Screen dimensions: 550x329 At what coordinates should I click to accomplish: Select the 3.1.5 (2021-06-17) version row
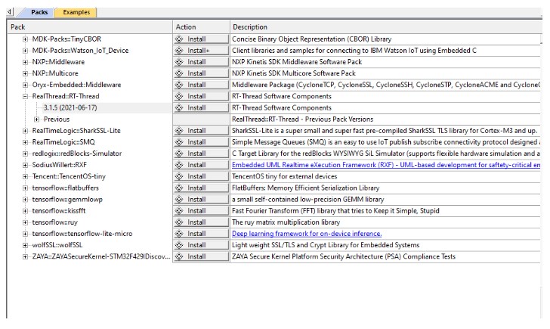70,108
